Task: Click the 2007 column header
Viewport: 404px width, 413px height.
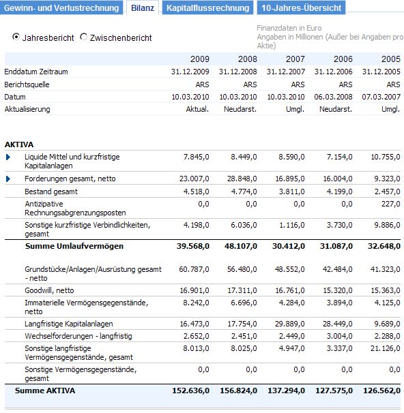Action: click(x=295, y=59)
